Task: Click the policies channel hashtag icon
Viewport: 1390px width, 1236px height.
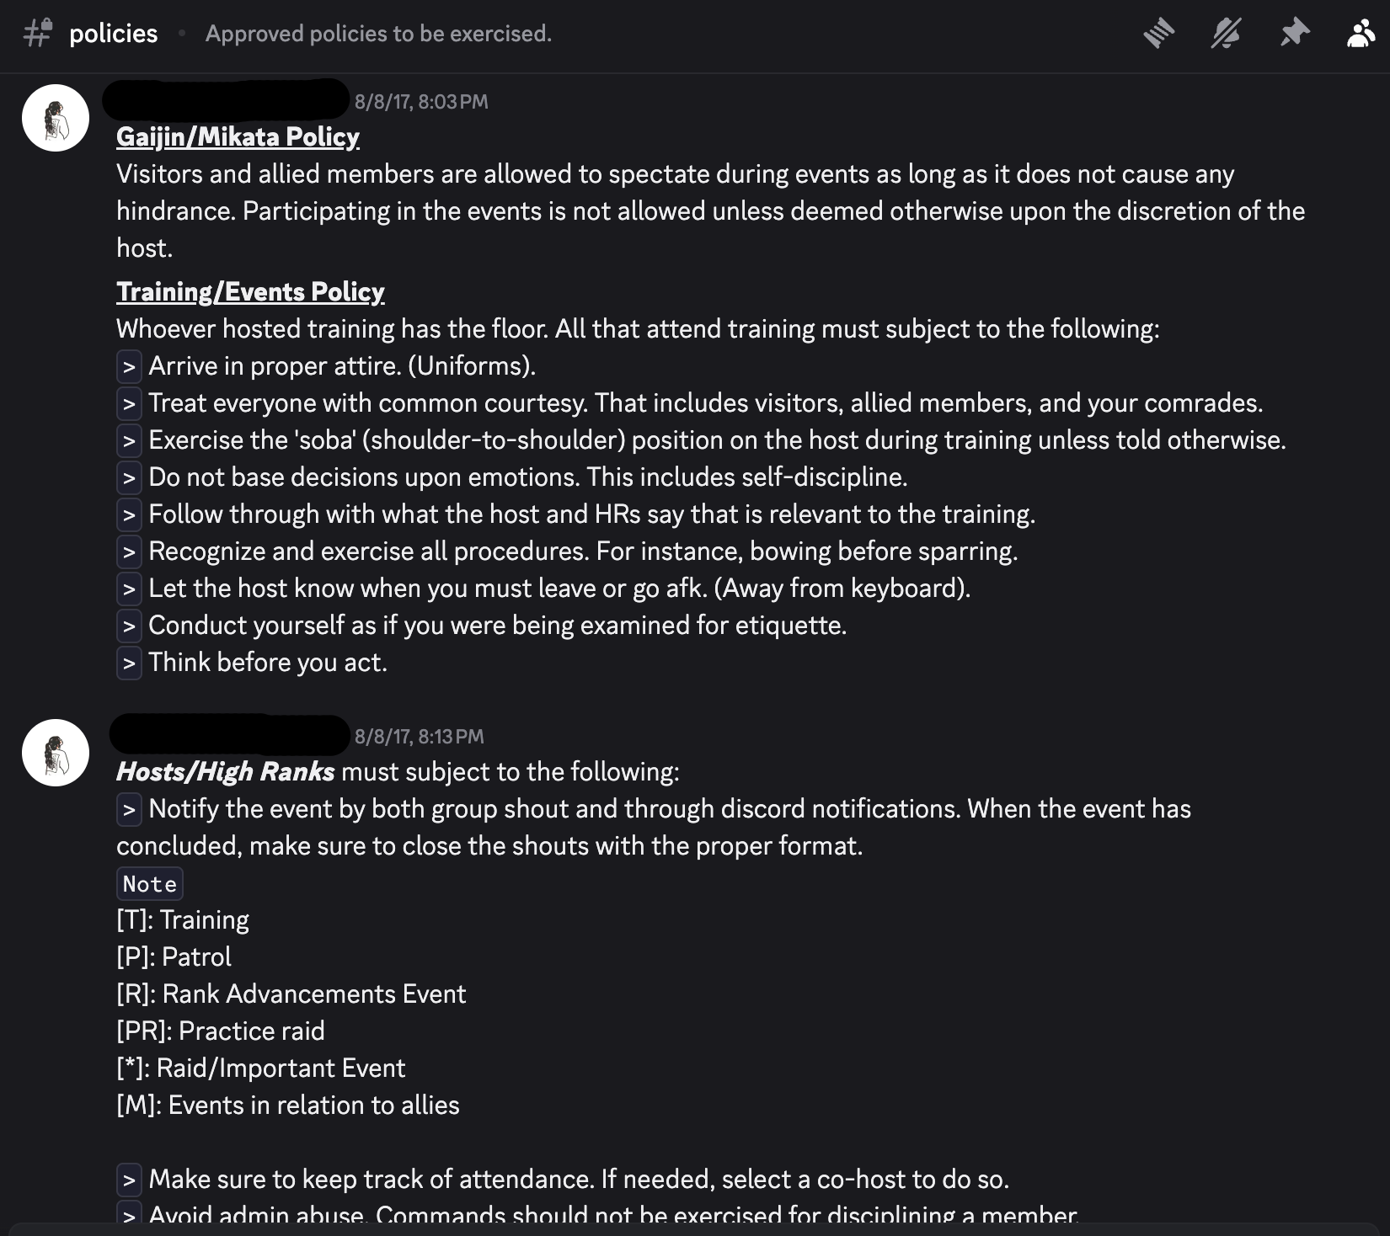Action: 35,35
